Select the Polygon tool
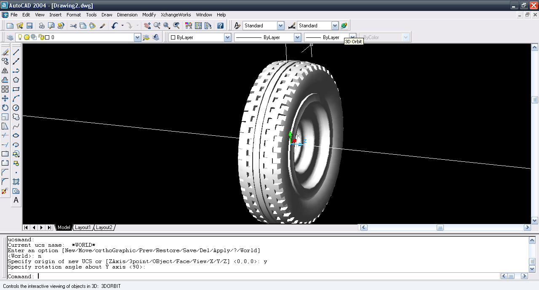Viewport: 539px width, 290px height. click(16, 80)
